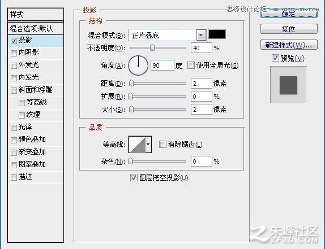Open the 等高线 contour picker arrow
This screenshot has width=325, height=249.
pyautogui.click(x=148, y=144)
